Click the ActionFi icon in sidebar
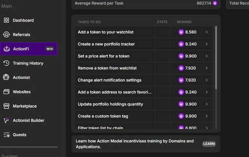249x157 pixels. (7, 49)
